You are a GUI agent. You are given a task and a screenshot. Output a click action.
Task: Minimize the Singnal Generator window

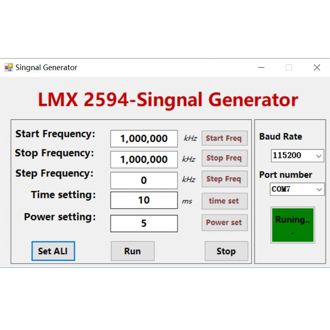point(261,68)
